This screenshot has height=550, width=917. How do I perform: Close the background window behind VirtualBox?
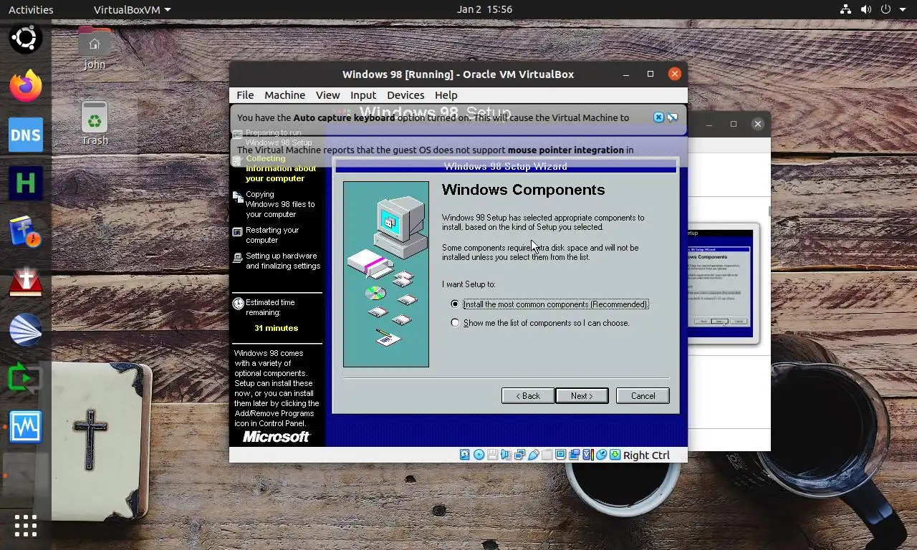(x=757, y=124)
